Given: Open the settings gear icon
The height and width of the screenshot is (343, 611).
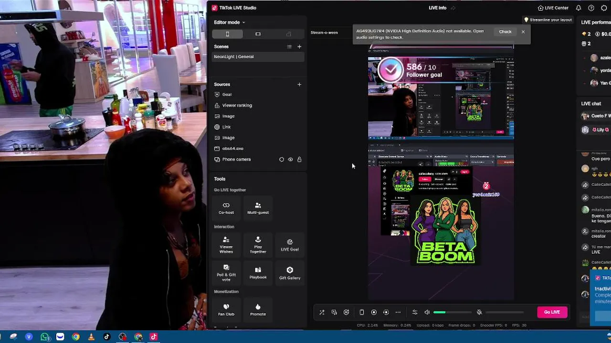Looking at the screenshot, I should (x=604, y=8).
